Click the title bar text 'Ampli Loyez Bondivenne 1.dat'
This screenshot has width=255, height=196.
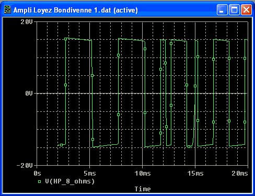(x=62, y=10)
